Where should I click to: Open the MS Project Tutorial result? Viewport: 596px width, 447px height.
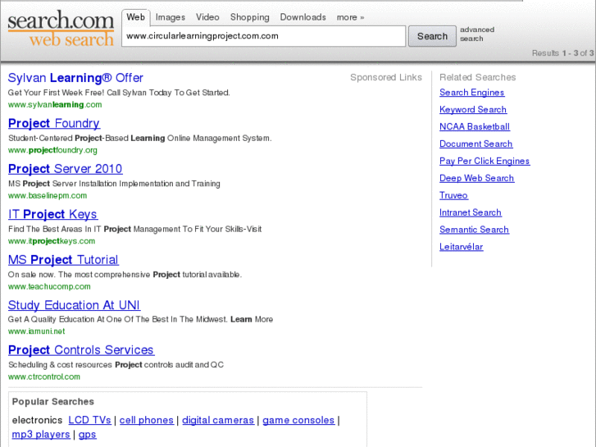[x=63, y=260]
